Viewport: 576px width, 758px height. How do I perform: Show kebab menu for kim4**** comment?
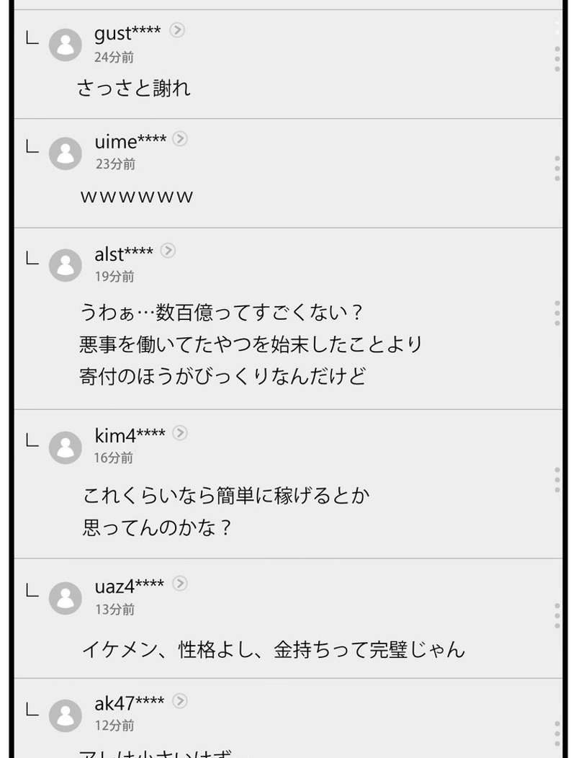(557, 480)
